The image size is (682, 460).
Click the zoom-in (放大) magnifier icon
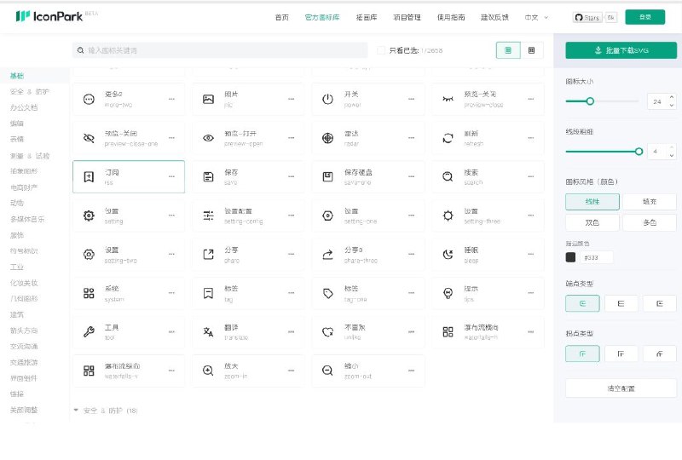[208, 371]
